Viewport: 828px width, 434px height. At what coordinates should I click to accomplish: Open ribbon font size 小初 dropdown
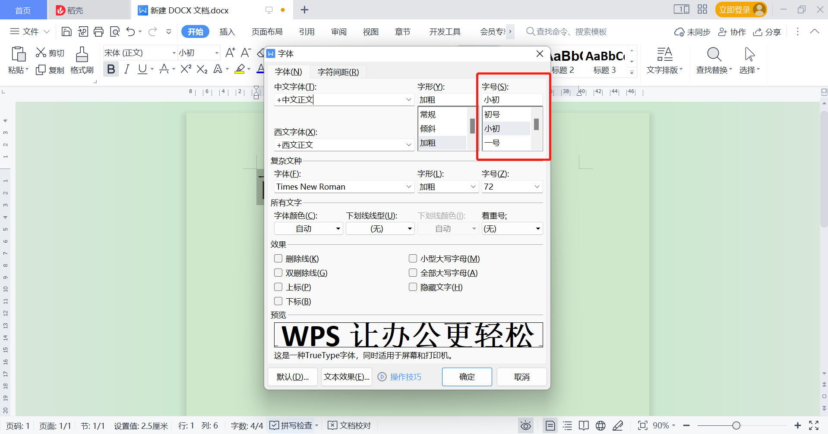217,53
